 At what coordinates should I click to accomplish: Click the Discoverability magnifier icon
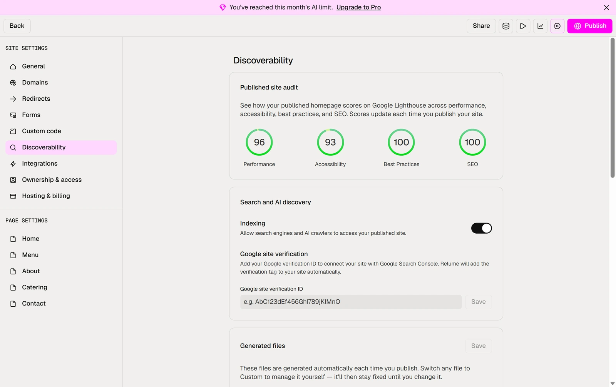click(13, 148)
